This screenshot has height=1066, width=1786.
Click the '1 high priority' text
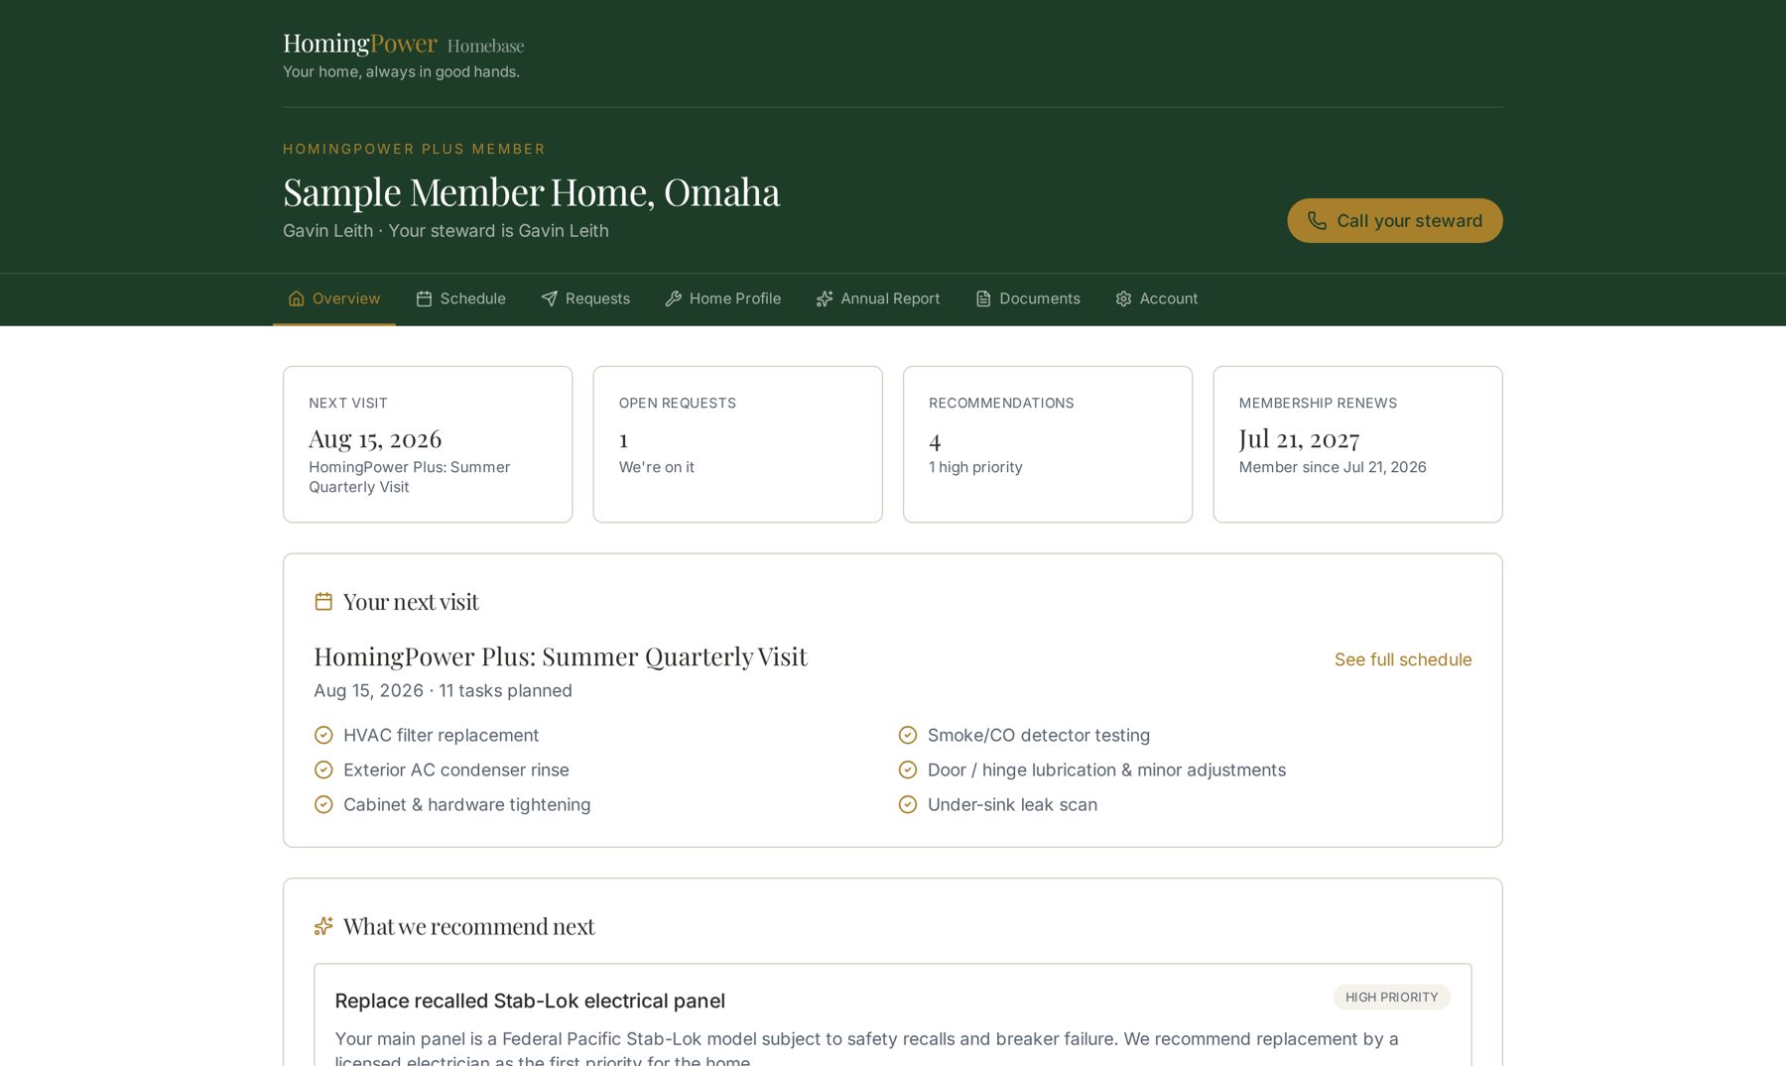click(975, 467)
